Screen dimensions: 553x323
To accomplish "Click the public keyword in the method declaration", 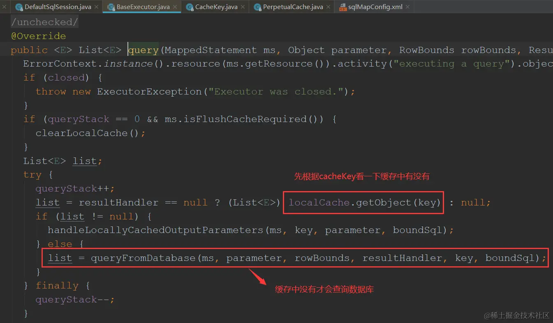I will coord(29,50).
